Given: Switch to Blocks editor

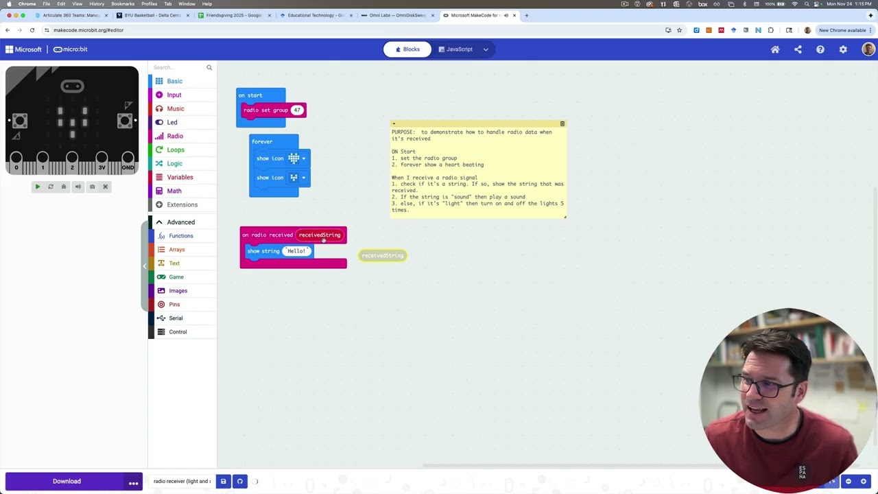Looking at the screenshot, I should tap(407, 49).
